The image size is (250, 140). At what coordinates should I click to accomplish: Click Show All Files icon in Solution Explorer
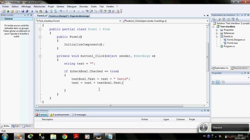[219, 19]
